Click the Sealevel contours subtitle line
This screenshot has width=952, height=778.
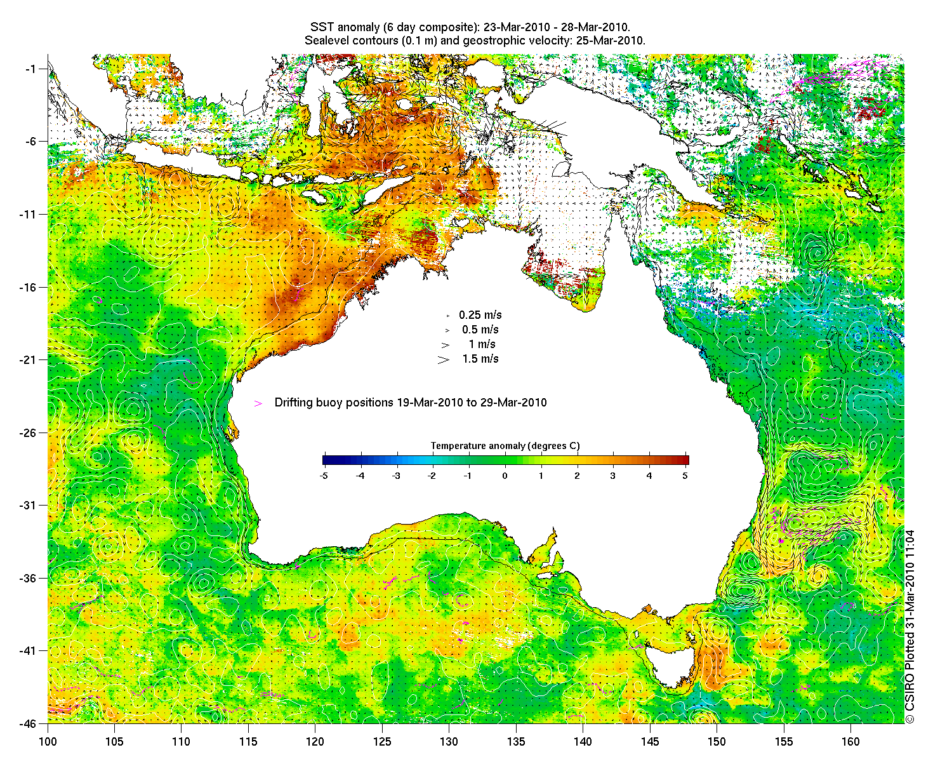pos(475,41)
